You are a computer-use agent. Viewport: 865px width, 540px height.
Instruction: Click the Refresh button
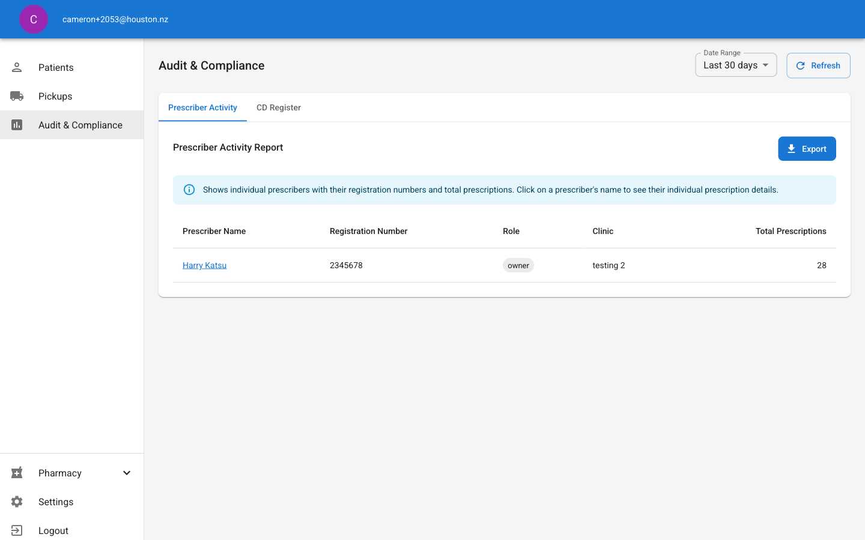(818, 65)
